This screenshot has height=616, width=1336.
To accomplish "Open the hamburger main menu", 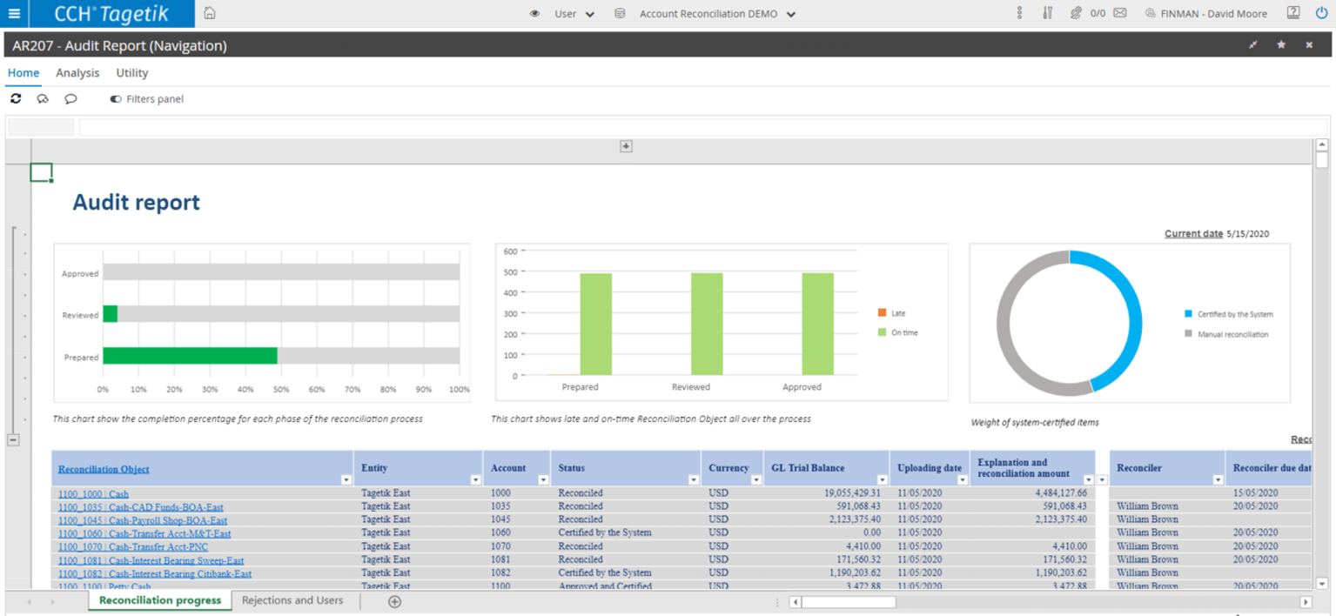I will [x=14, y=13].
